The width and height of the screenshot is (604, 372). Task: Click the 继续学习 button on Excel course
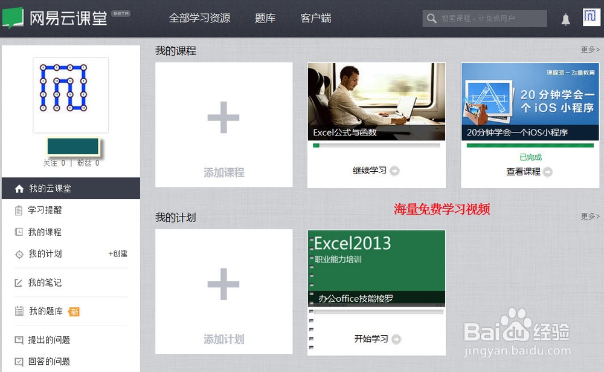coord(376,171)
